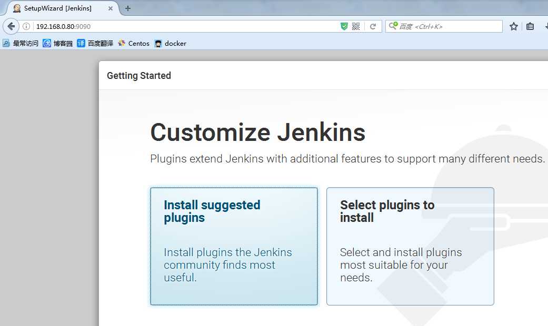
Task: Open the Centos bookmark
Action: (x=134, y=44)
